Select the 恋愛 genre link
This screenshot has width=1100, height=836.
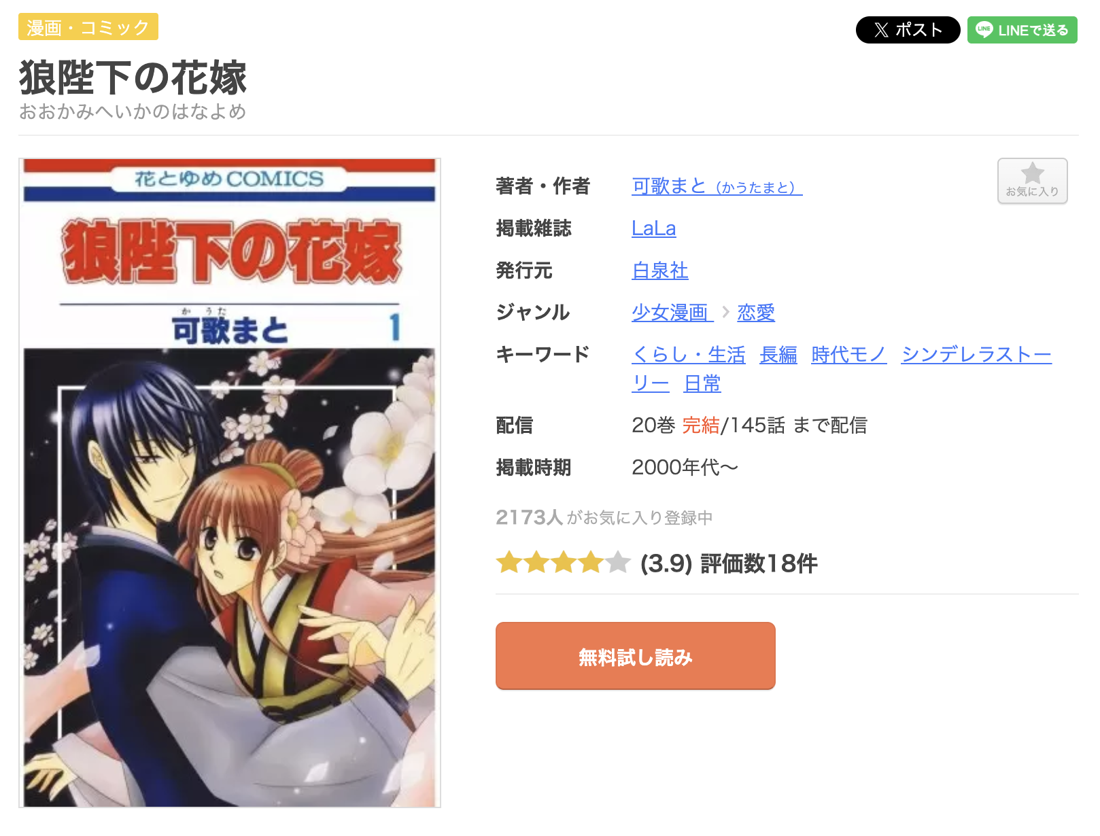[756, 313]
